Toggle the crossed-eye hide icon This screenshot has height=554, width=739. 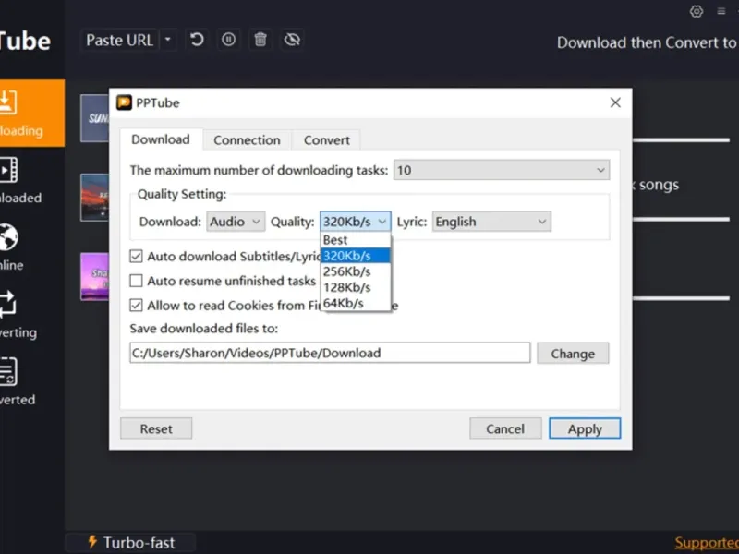293,40
